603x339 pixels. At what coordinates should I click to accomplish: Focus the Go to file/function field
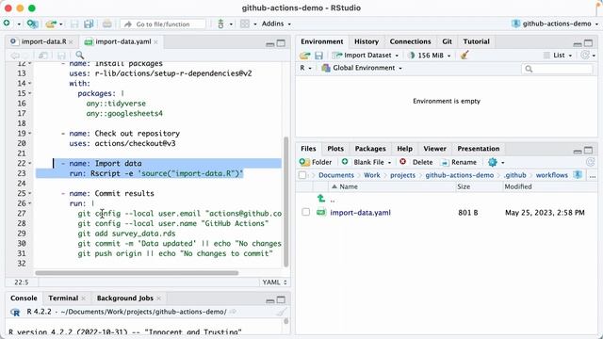click(163, 24)
